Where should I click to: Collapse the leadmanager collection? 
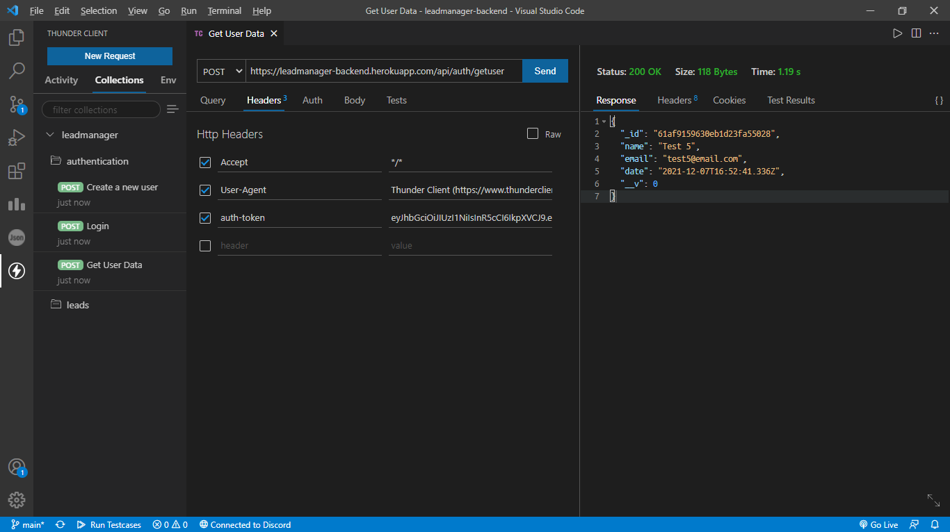coord(49,135)
